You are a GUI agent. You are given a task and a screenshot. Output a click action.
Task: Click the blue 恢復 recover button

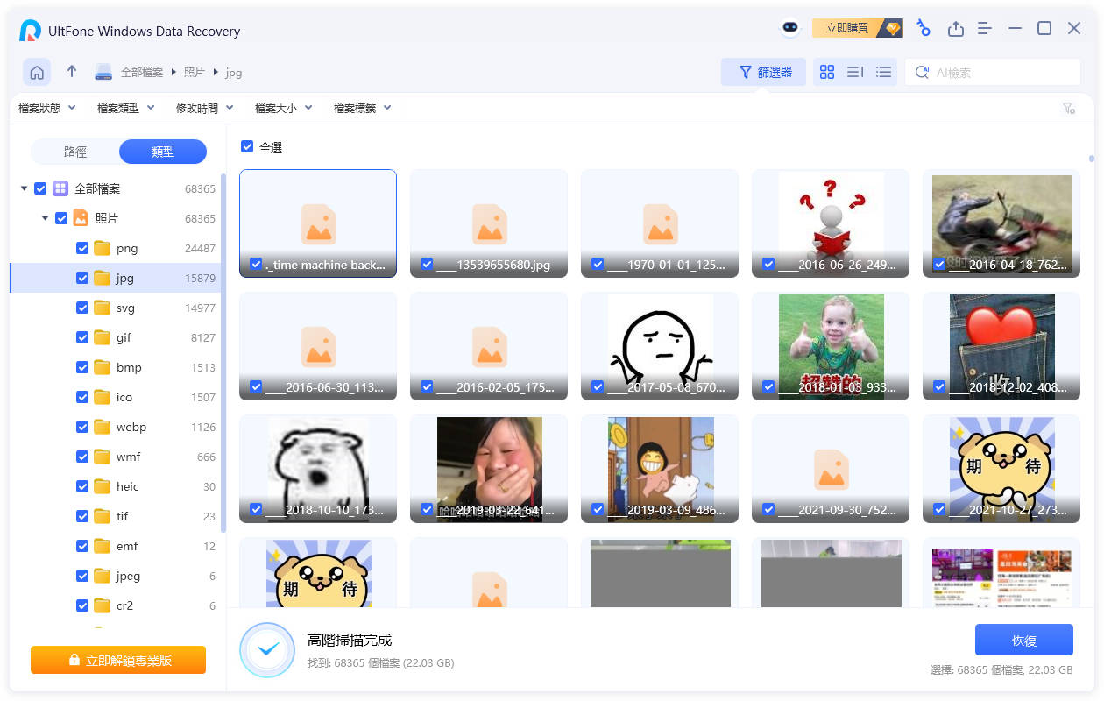click(x=1023, y=641)
